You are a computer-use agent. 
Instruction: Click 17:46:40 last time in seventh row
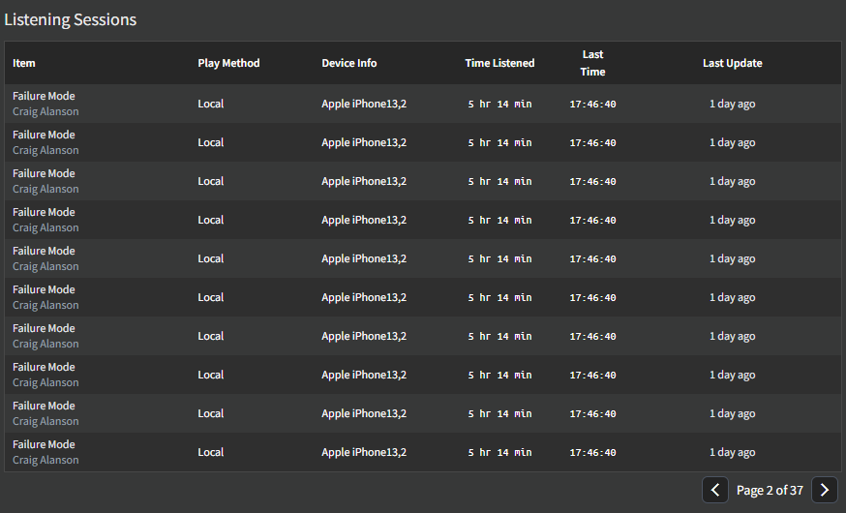tap(592, 336)
